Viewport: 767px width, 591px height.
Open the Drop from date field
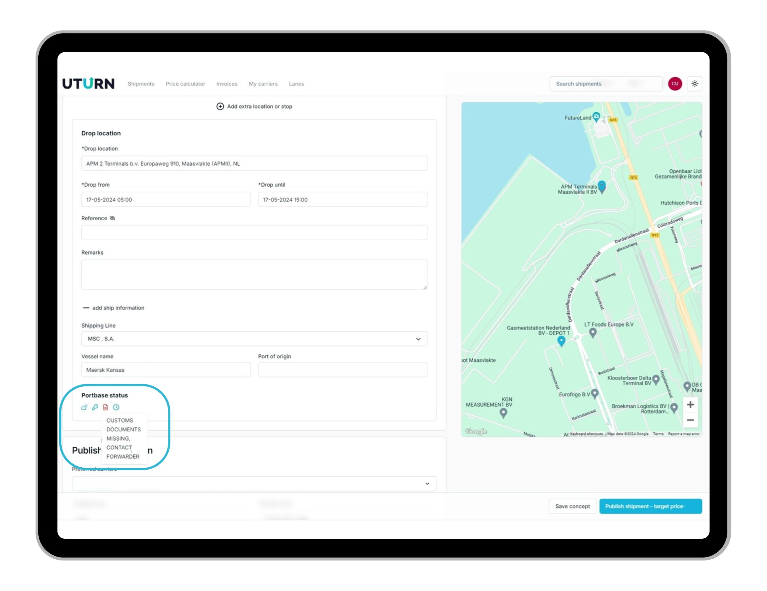pyautogui.click(x=166, y=200)
